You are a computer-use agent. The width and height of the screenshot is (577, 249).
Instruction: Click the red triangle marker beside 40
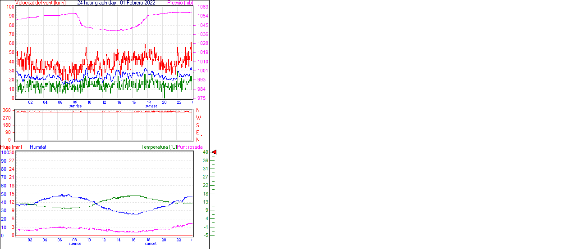point(214,152)
